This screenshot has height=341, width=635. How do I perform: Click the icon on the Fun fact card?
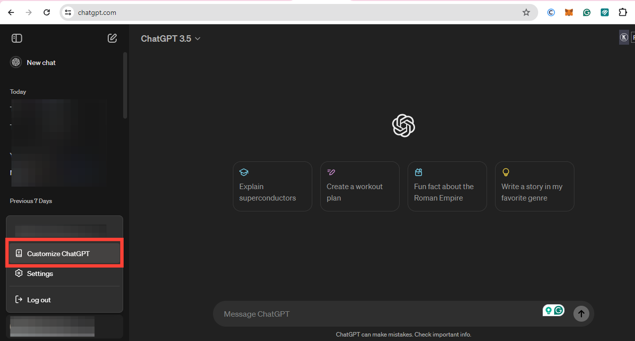[x=419, y=172]
